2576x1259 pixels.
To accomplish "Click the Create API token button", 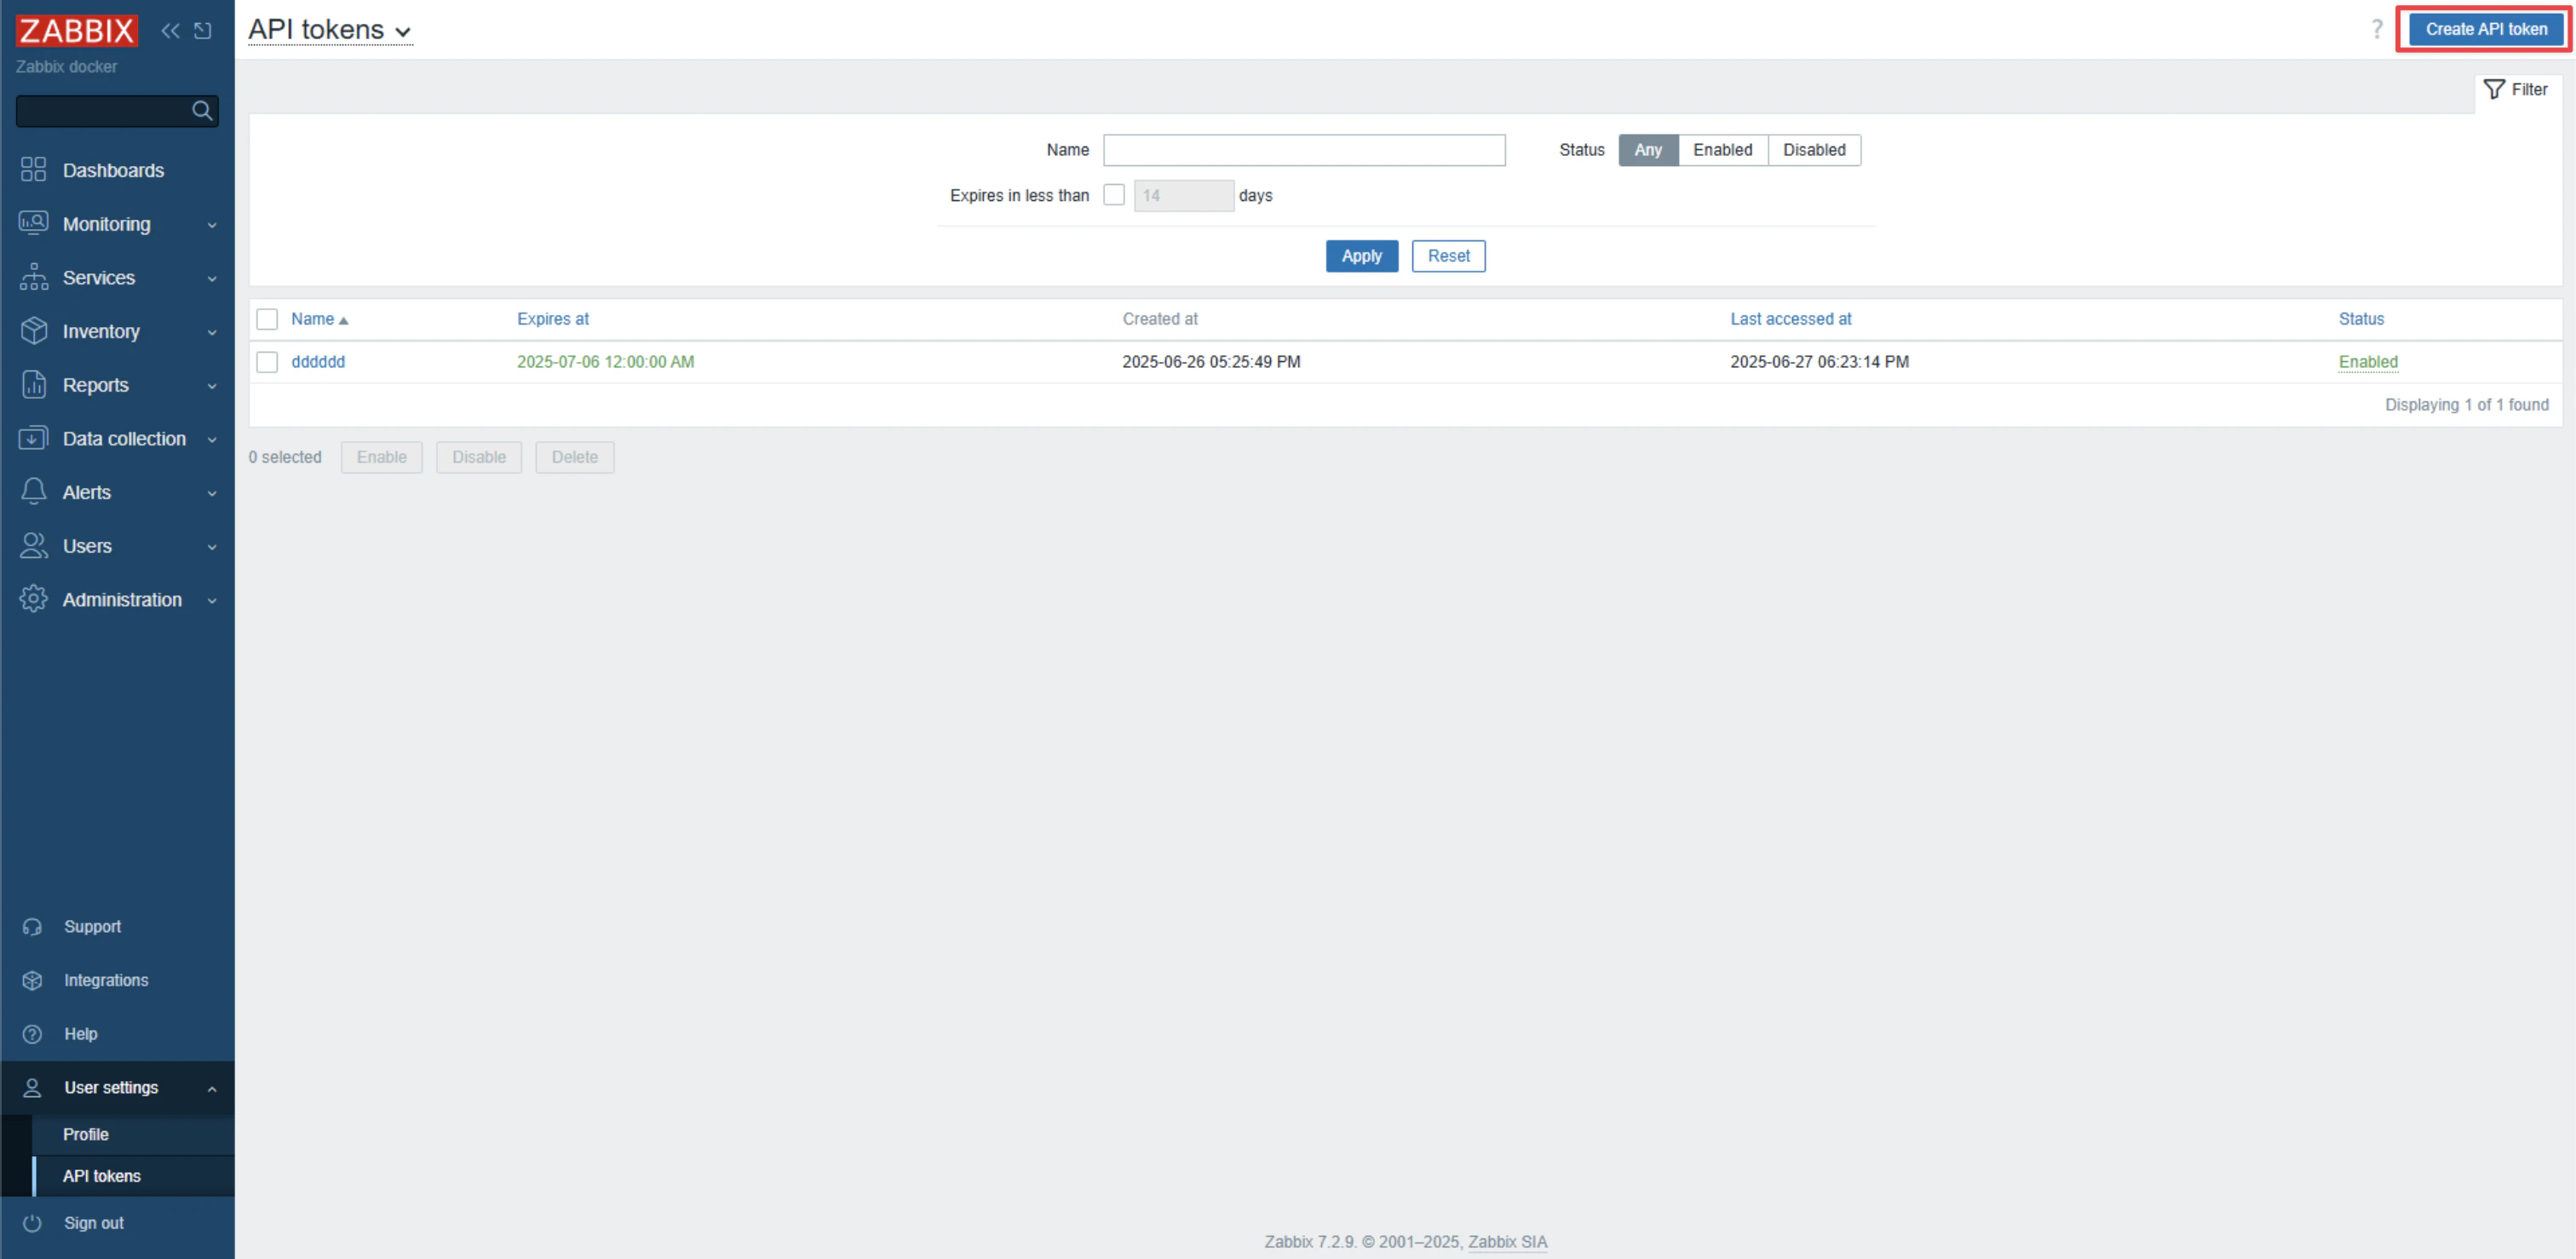I will click(2485, 29).
